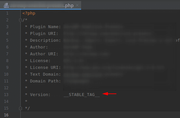
Task: Place cursor on empty line 16
Action: point(100,115)
